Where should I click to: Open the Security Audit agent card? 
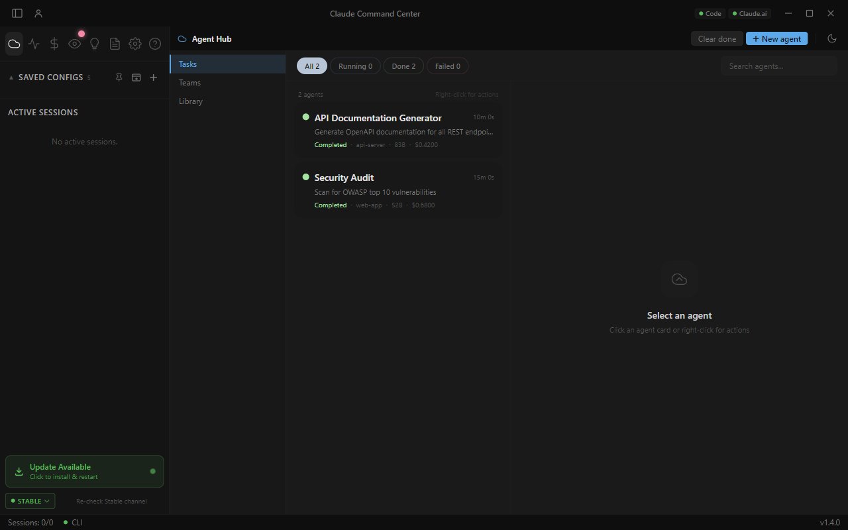(x=398, y=190)
